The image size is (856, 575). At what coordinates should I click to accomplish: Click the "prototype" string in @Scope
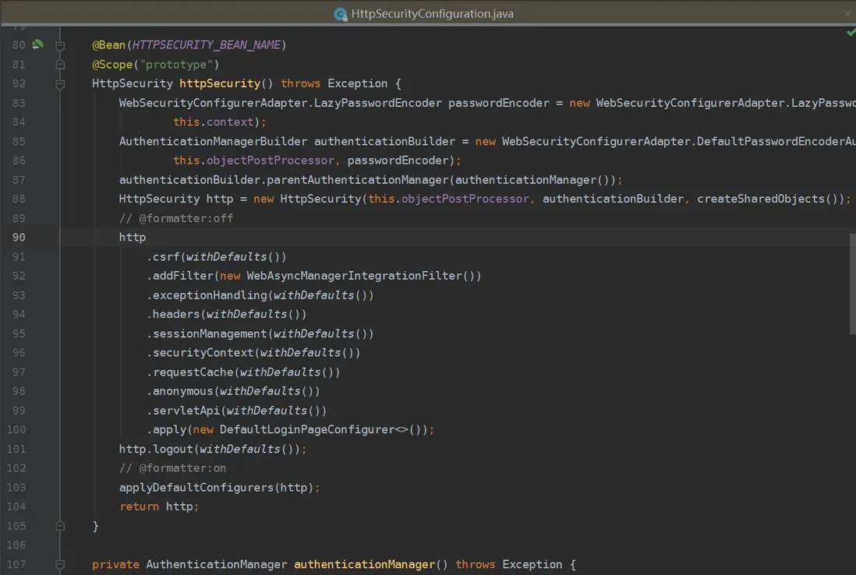pyautogui.click(x=177, y=64)
